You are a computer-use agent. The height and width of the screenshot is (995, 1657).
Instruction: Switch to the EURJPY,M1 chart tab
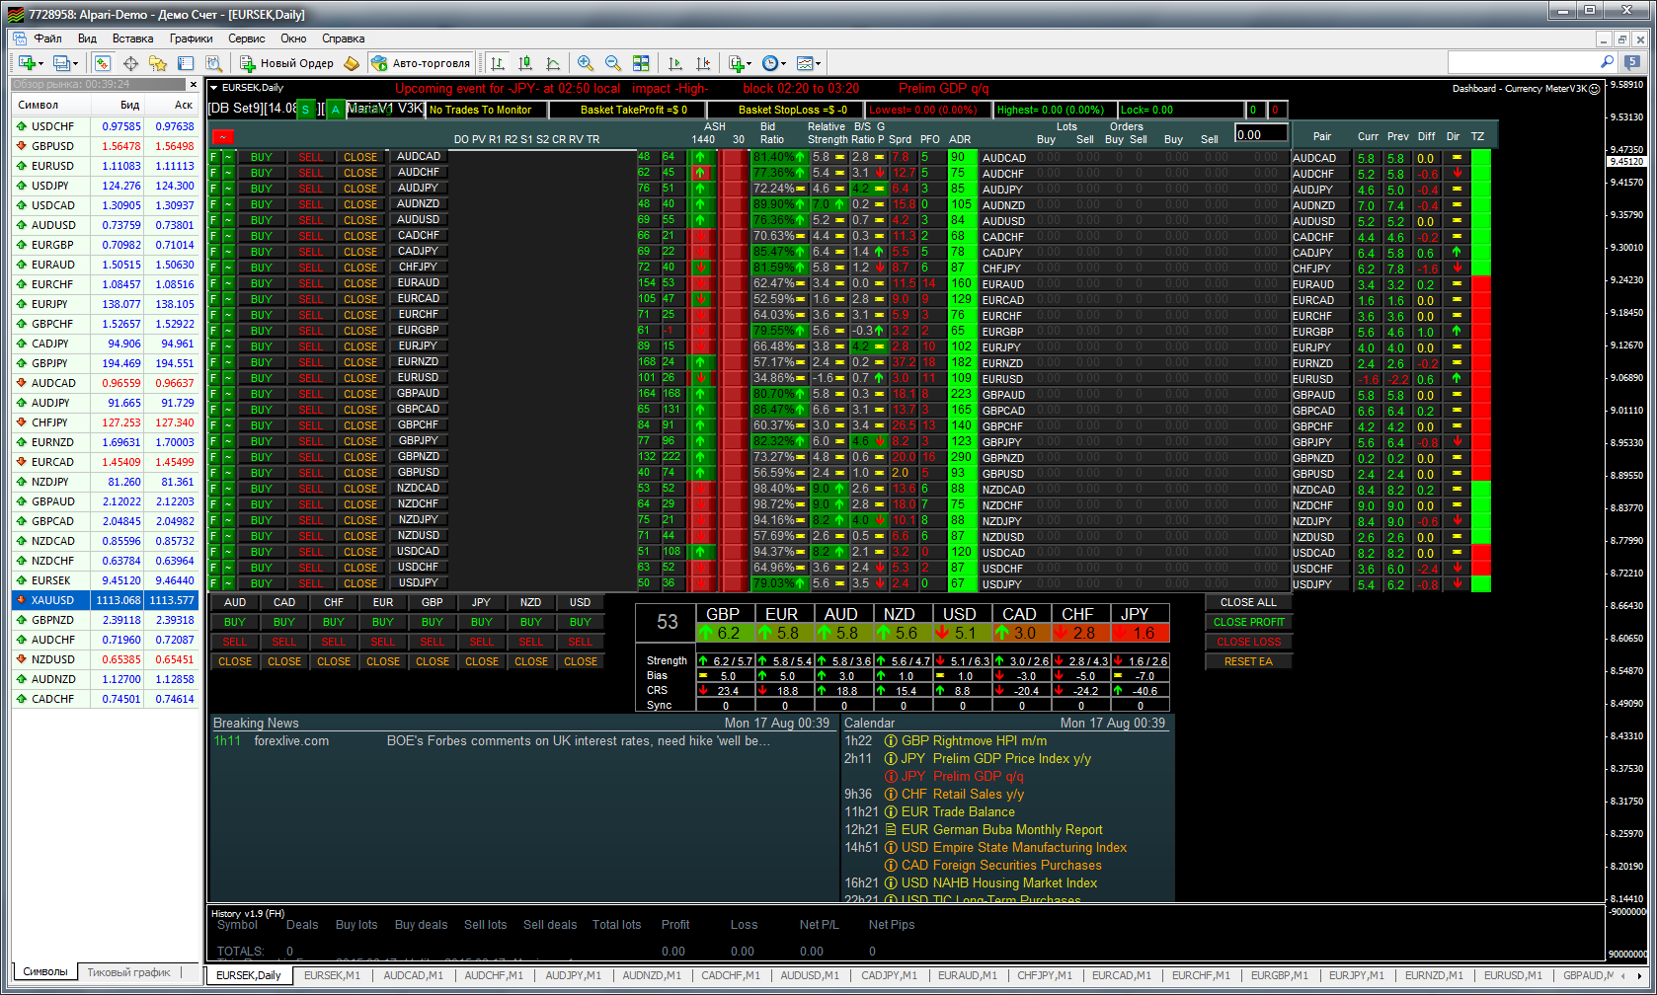tap(1356, 975)
